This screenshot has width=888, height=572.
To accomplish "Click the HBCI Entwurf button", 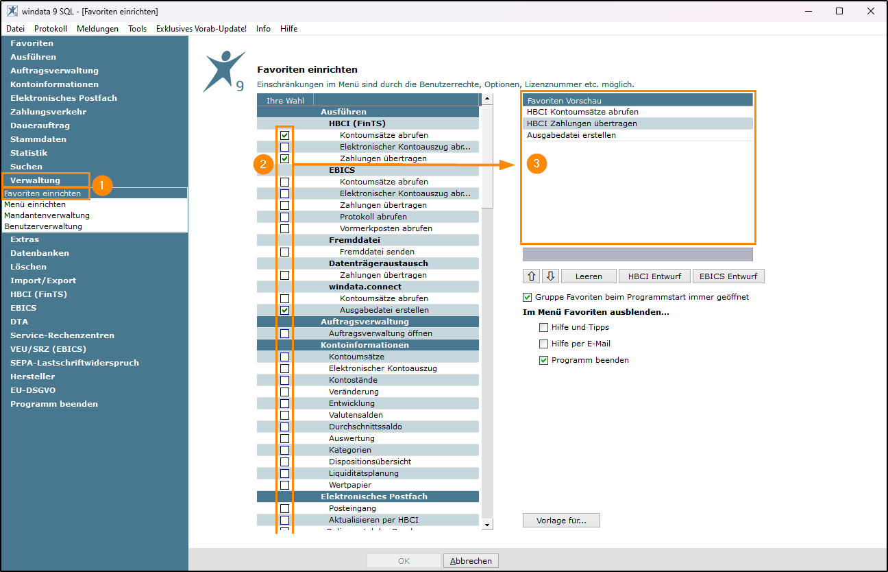I will coord(654,276).
